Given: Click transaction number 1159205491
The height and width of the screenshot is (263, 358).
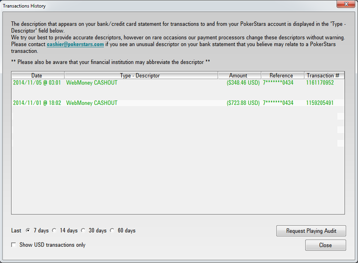Looking at the screenshot, I should 320,103.
